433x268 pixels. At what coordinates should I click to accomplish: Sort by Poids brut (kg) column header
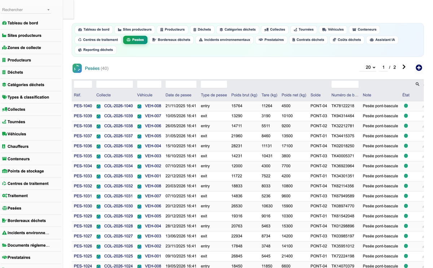pos(244,95)
